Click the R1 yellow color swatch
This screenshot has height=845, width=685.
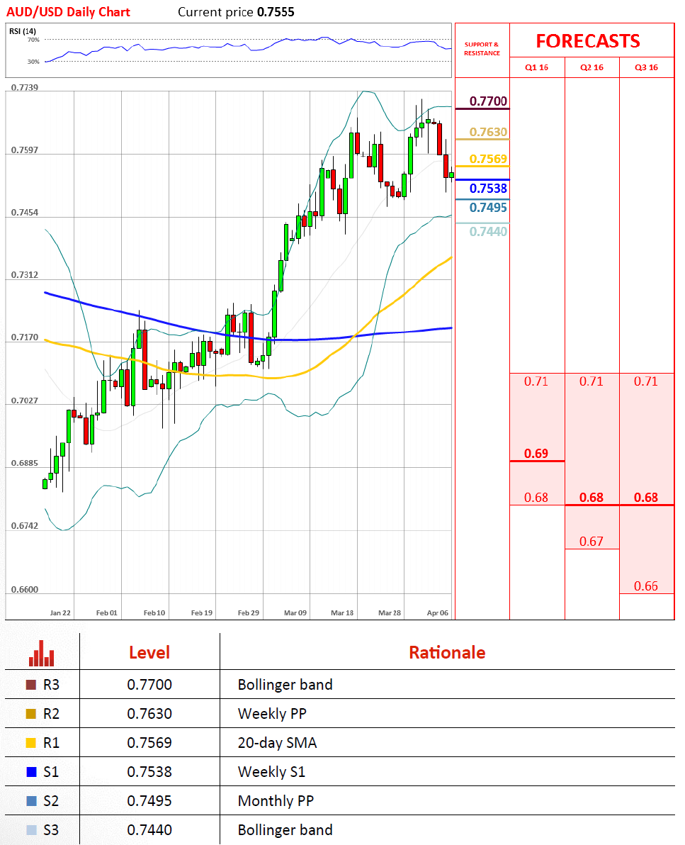click(30, 743)
